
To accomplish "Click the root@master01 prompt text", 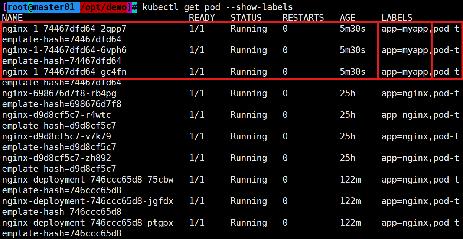I will point(41,7).
